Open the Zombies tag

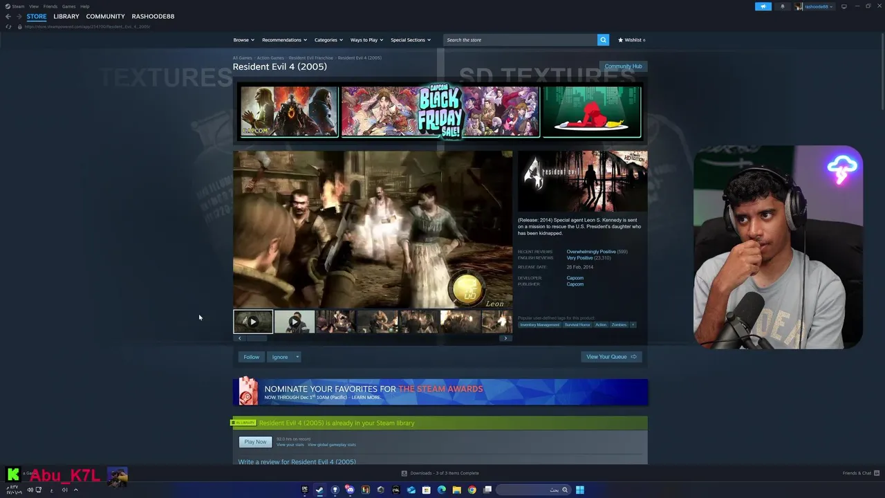pyautogui.click(x=619, y=325)
